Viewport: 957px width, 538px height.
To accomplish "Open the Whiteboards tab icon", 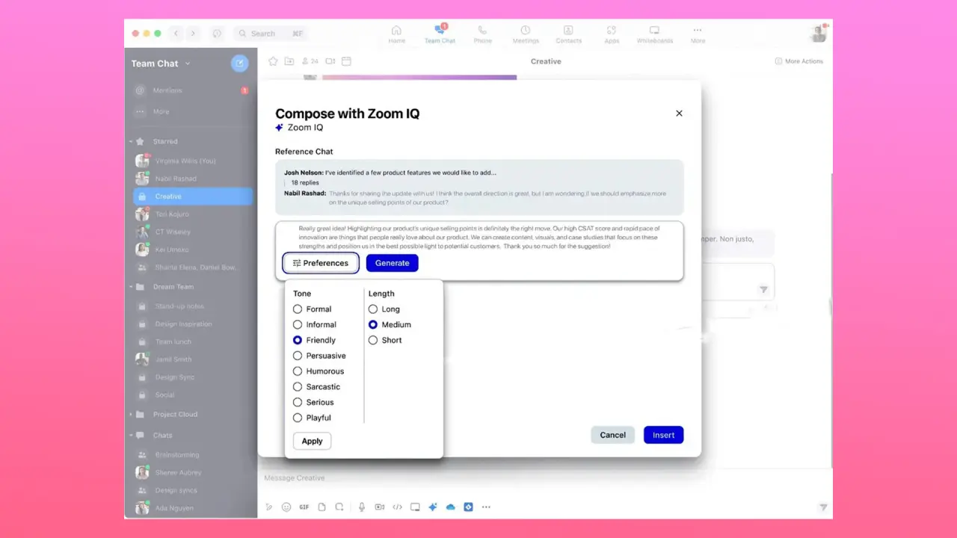I will [x=654, y=34].
